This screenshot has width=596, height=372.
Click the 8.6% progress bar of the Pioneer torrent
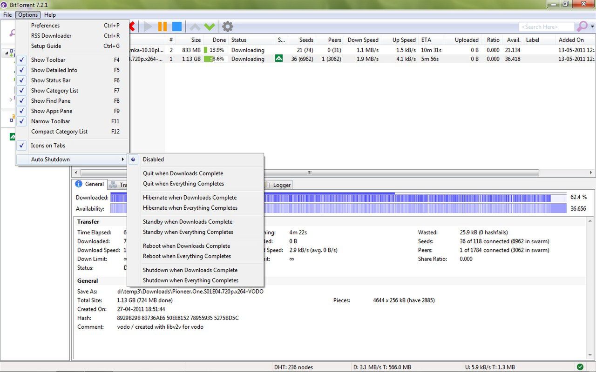tap(215, 59)
